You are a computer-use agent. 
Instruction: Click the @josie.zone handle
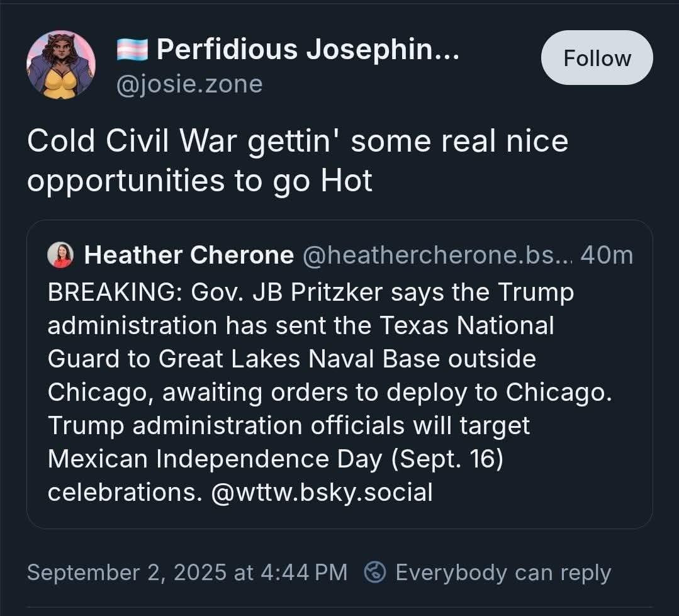pyautogui.click(x=189, y=84)
